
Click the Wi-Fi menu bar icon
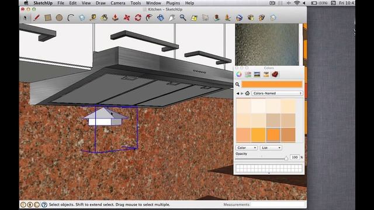(x=297, y=3)
